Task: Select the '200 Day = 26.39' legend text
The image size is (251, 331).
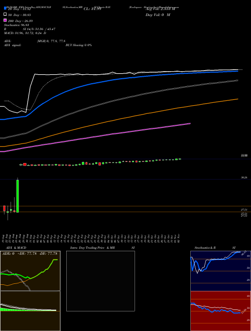Action: coord(20,21)
